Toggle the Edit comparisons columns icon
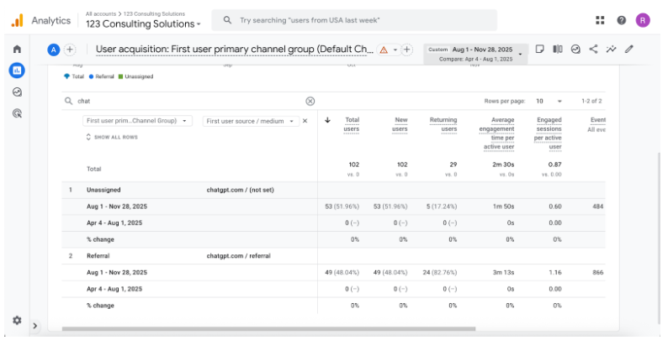668x340 pixels. coord(558,50)
